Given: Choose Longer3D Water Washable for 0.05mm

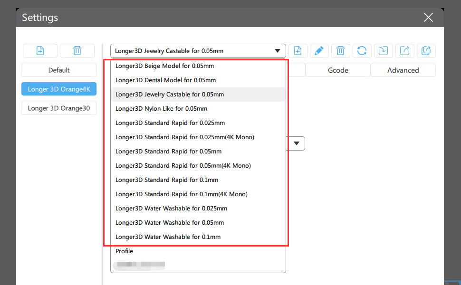Looking at the screenshot, I should click(198, 223).
